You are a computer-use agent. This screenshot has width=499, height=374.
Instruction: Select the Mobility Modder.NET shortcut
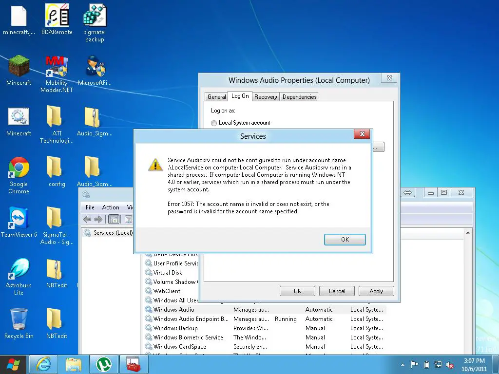(57, 74)
